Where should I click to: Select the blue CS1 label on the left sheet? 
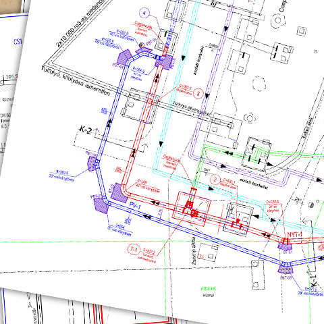tap(18, 42)
